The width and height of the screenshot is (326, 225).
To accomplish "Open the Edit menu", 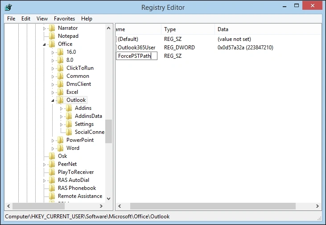I will [x=26, y=19].
